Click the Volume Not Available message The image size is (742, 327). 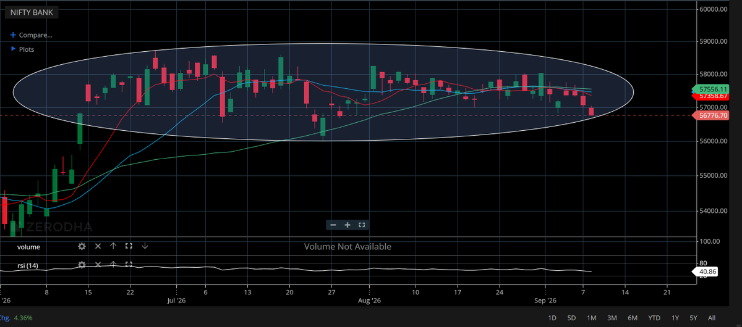point(348,246)
